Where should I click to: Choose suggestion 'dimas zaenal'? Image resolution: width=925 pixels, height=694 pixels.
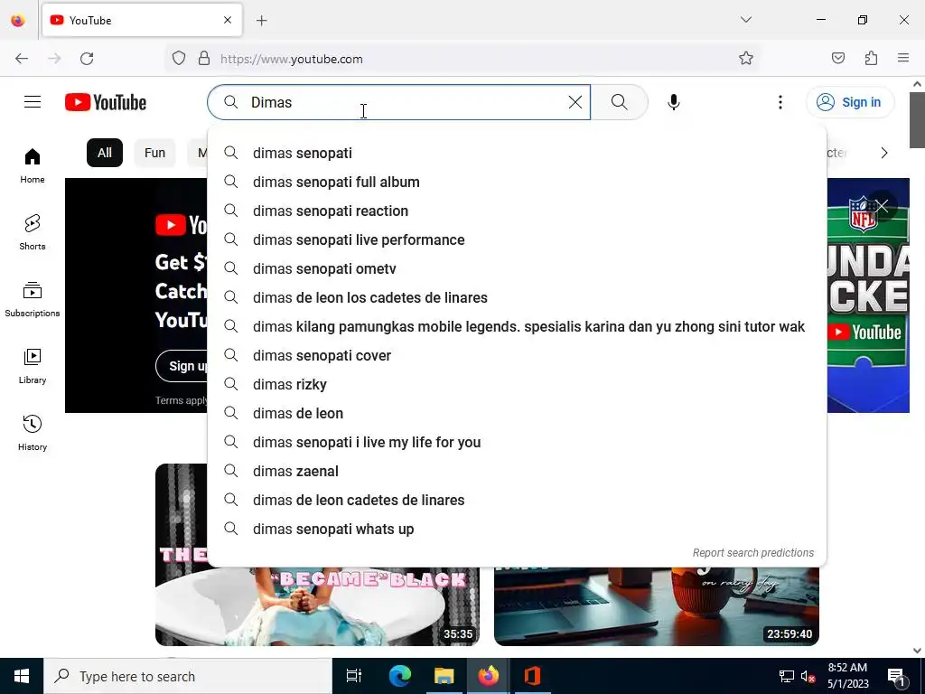pyautogui.click(x=517, y=471)
